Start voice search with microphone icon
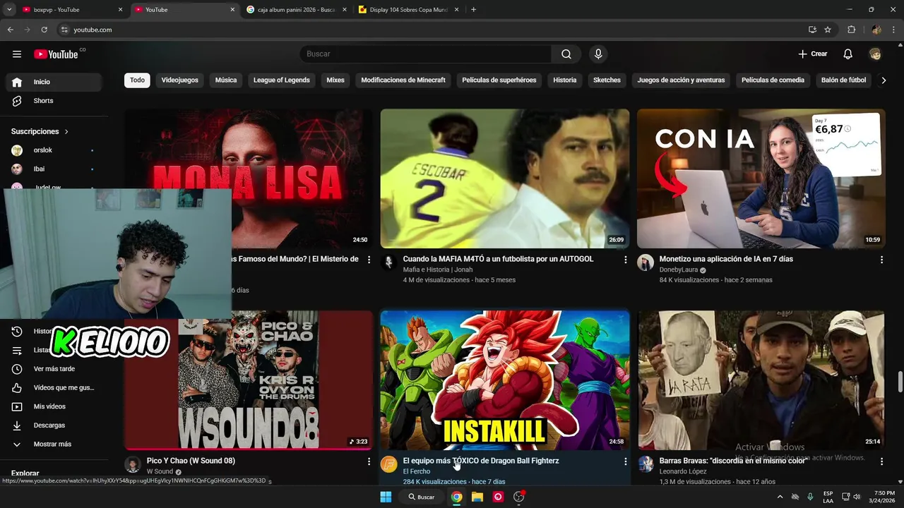The image size is (904, 508). [x=598, y=54]
